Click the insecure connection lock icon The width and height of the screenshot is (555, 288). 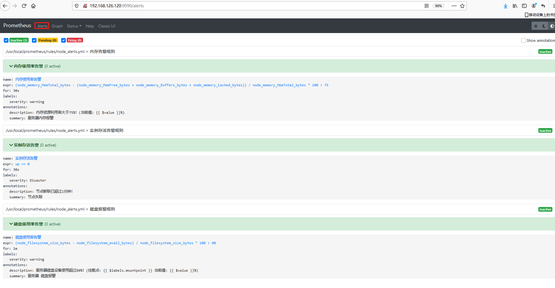(85, 6)
